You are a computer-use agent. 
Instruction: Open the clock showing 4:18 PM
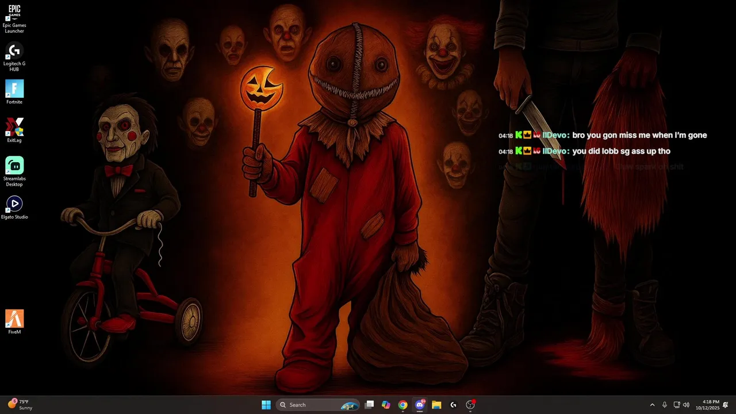coord(707,405)
